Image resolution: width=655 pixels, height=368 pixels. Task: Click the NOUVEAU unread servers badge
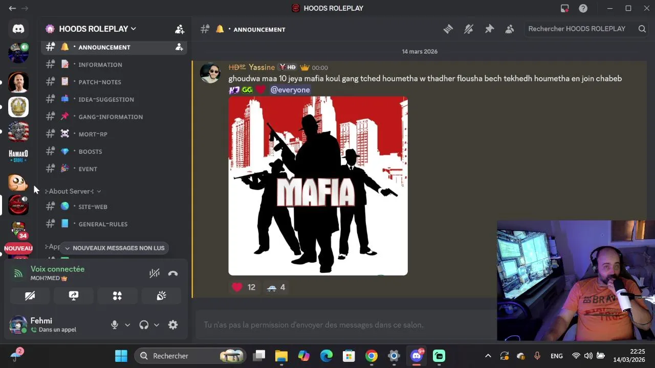18,248
